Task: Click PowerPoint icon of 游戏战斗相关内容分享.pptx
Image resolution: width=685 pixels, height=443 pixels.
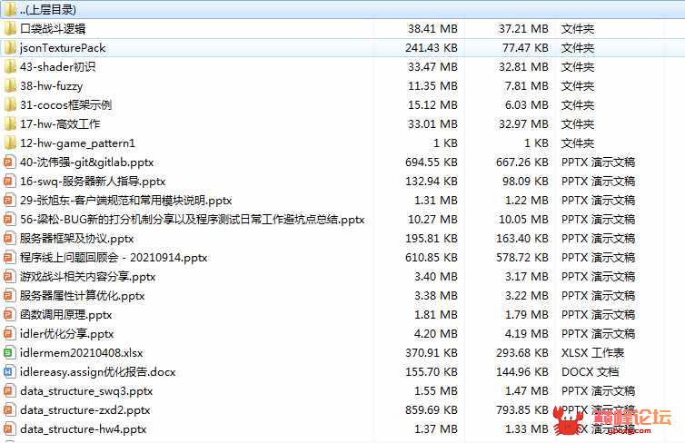Action: click(x=9, y=277)
